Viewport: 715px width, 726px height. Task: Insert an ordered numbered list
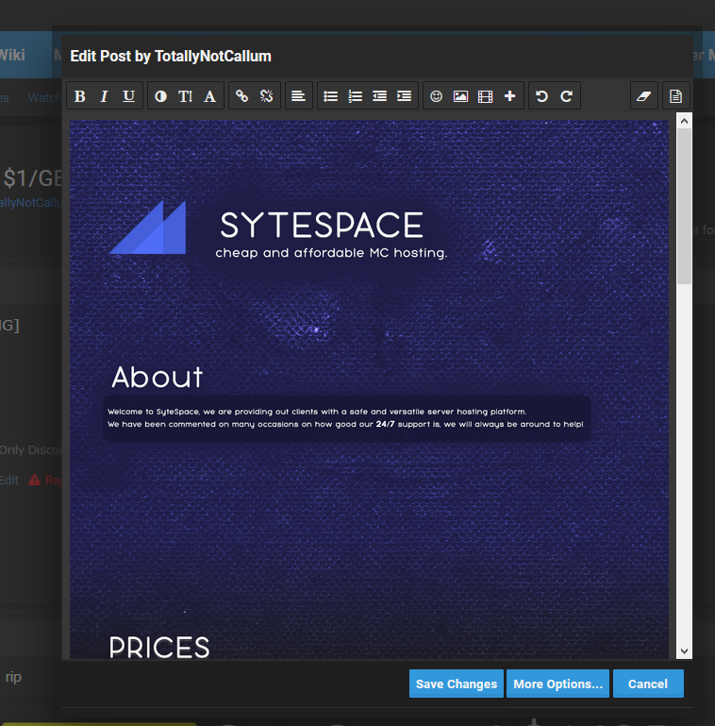pyautogui.click(x=356, y=96)
